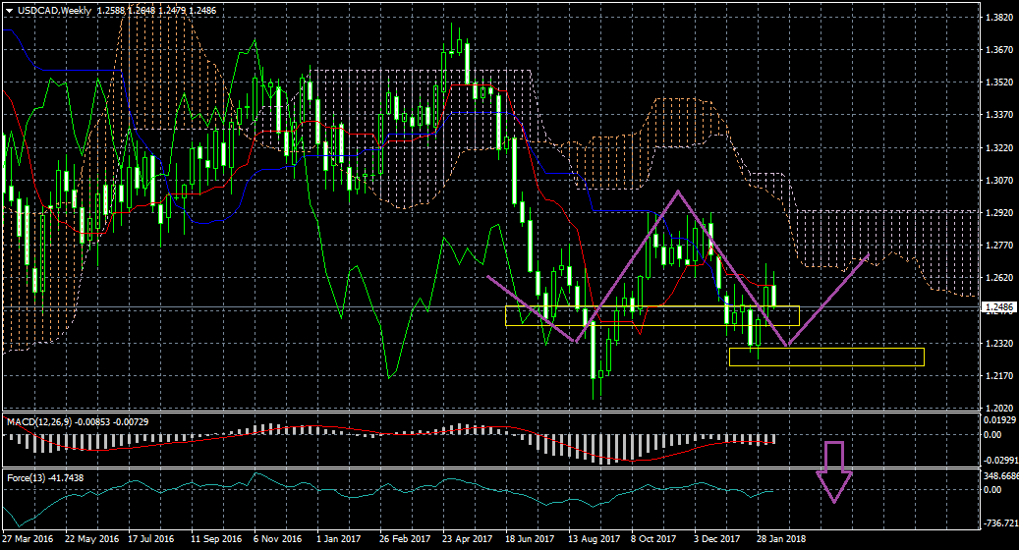Viewport: 1019px width, 550px height.
Task: Click the last candlestick on the chart
Action: (774, 295)
